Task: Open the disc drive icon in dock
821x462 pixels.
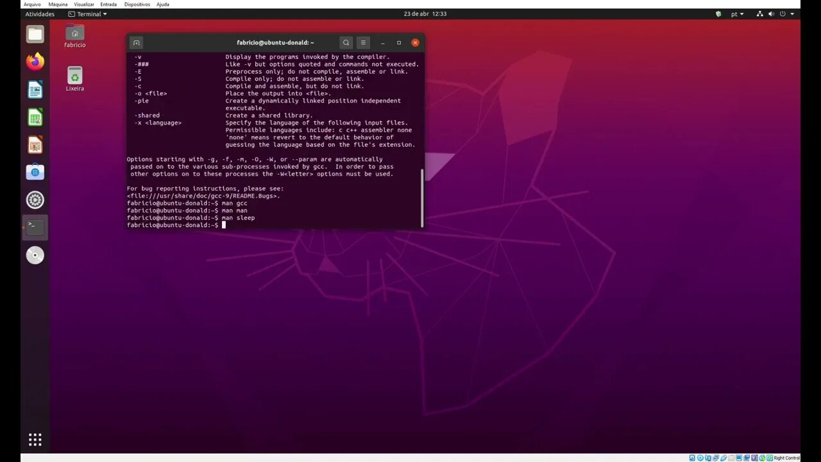Action: (35, 255)
